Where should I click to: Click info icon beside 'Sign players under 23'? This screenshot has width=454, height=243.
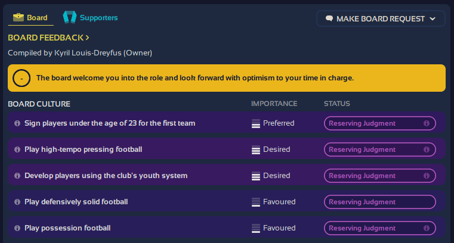pos(17,123)
